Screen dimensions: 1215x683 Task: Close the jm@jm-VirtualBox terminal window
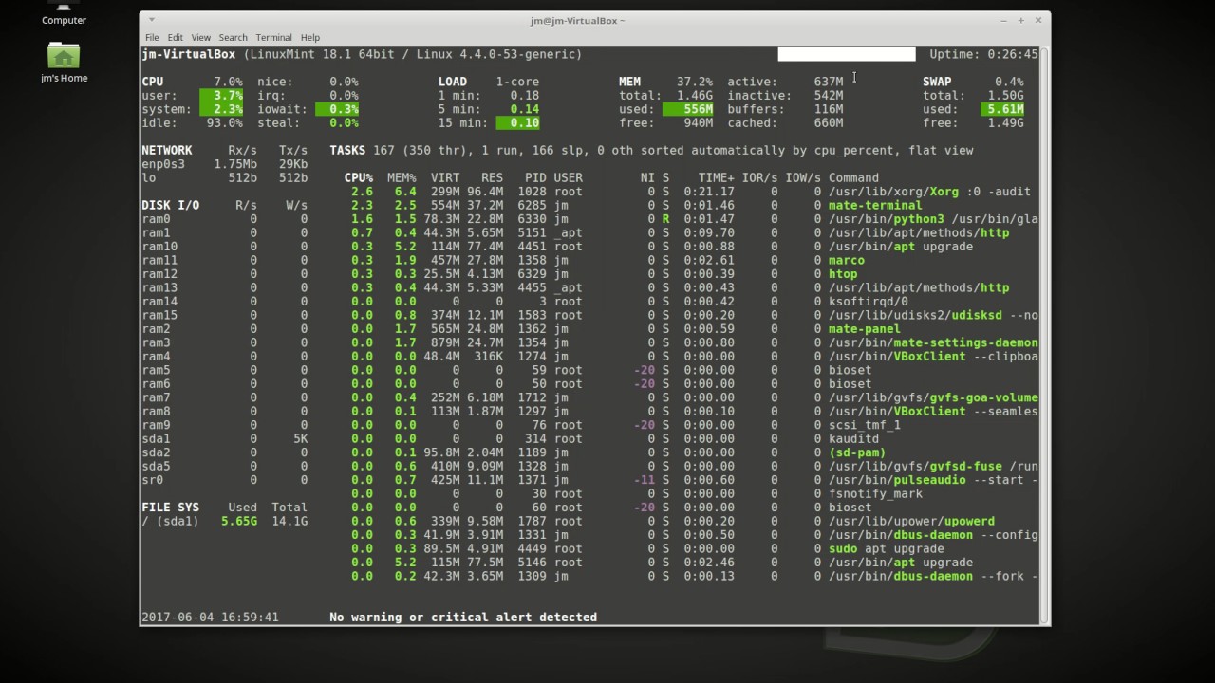[x=1037, y=20]
